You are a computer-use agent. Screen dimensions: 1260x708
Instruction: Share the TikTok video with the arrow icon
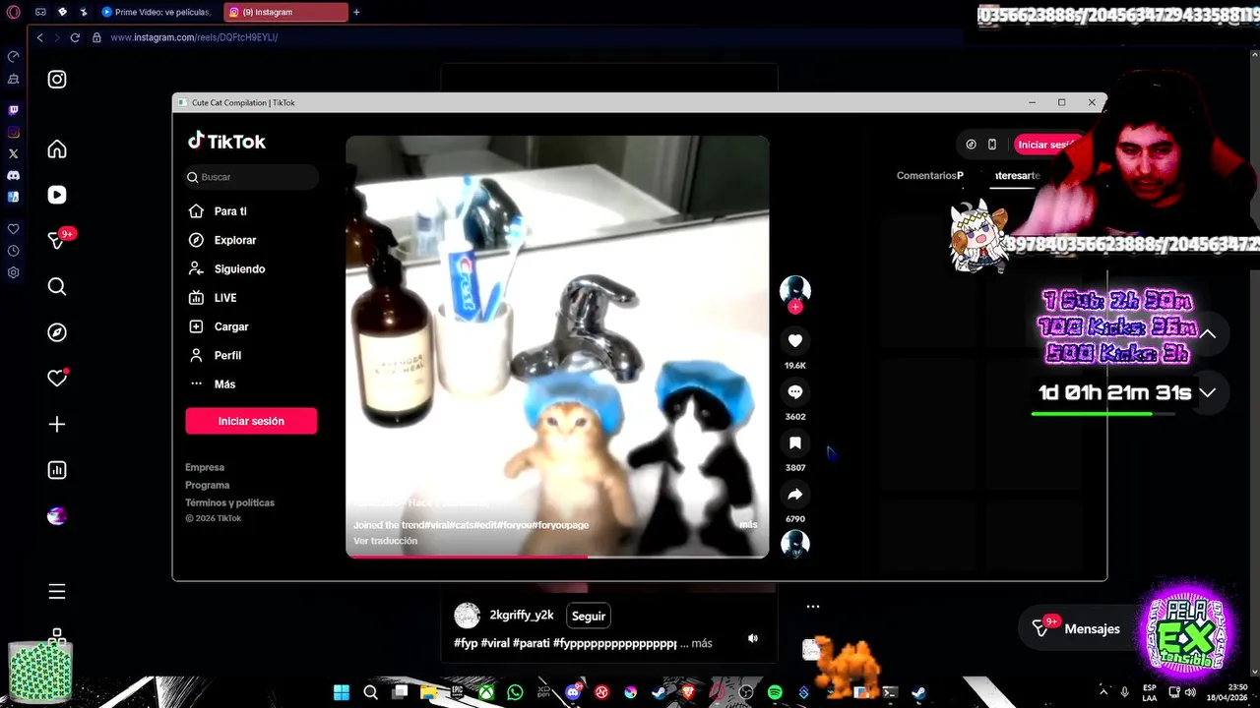(795, 494)
